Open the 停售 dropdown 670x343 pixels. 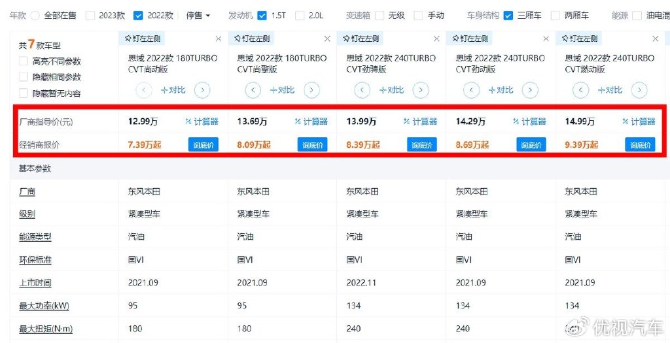[x=198, y=16]
